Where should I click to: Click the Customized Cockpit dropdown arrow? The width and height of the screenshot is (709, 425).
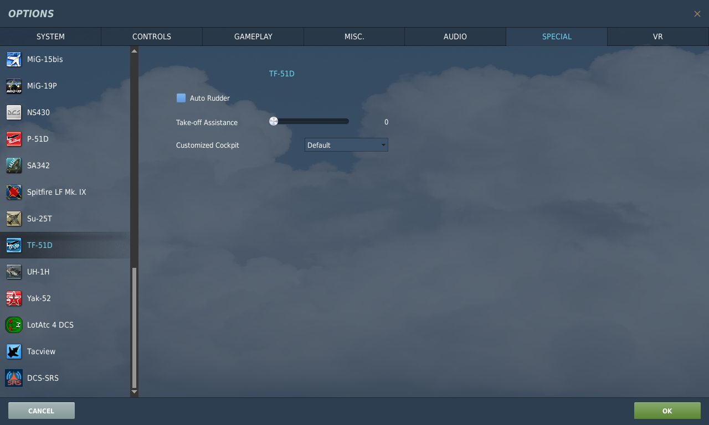pos(383,145)
